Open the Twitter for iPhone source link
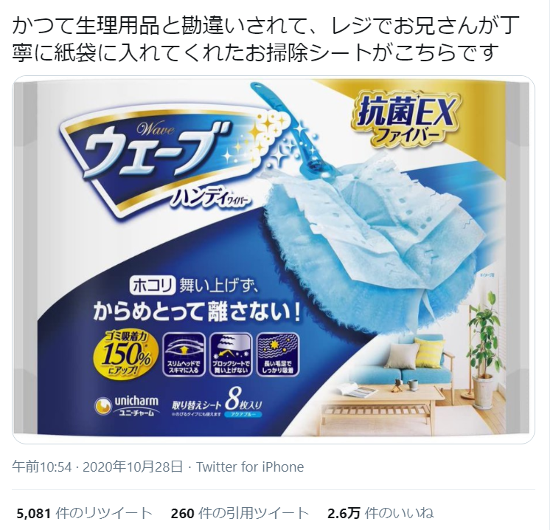This screenshot has width=553, height=530. click(x=250, y=467)
